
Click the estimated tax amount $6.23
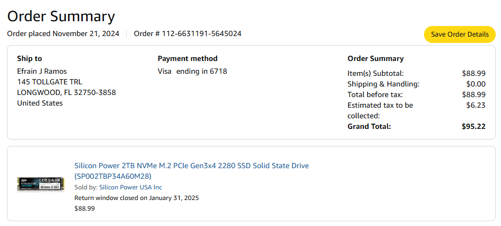[475, 105]
